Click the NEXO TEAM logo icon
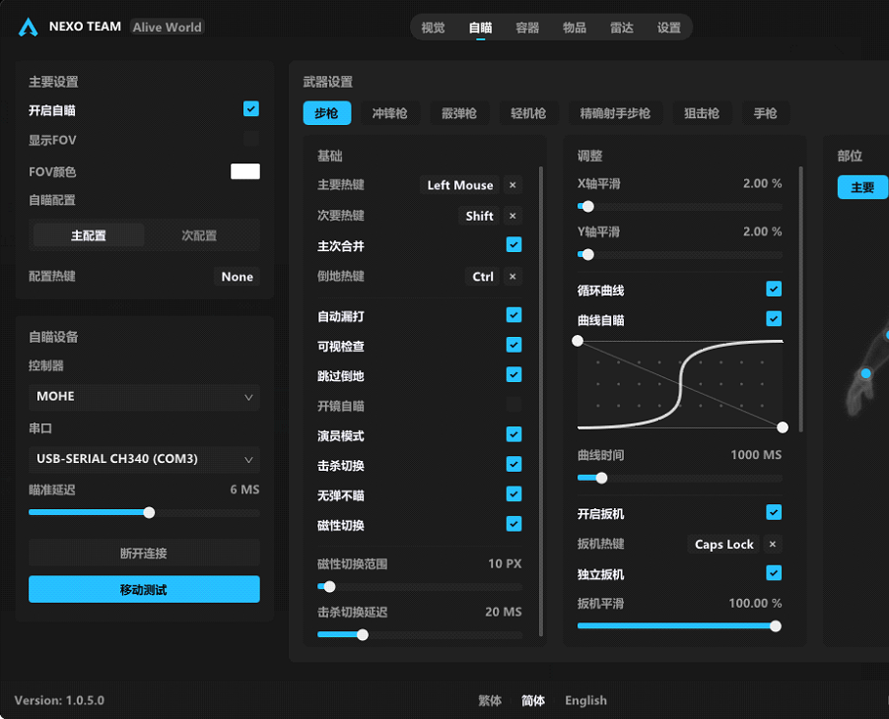 point(28,28)
